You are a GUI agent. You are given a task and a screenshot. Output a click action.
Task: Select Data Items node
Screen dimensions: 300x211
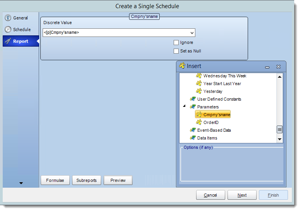pyautogui.click(x=207, y=138)
